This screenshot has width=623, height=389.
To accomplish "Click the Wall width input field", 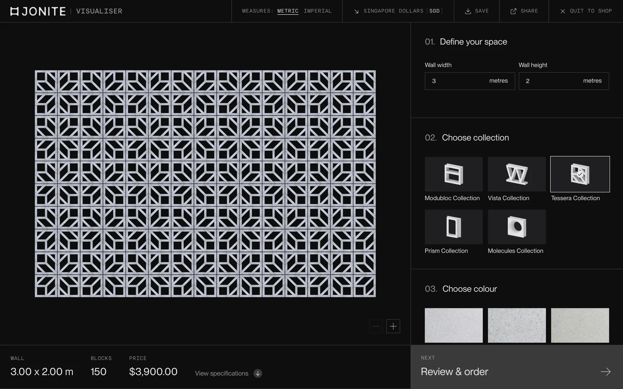I will (470, 81).
